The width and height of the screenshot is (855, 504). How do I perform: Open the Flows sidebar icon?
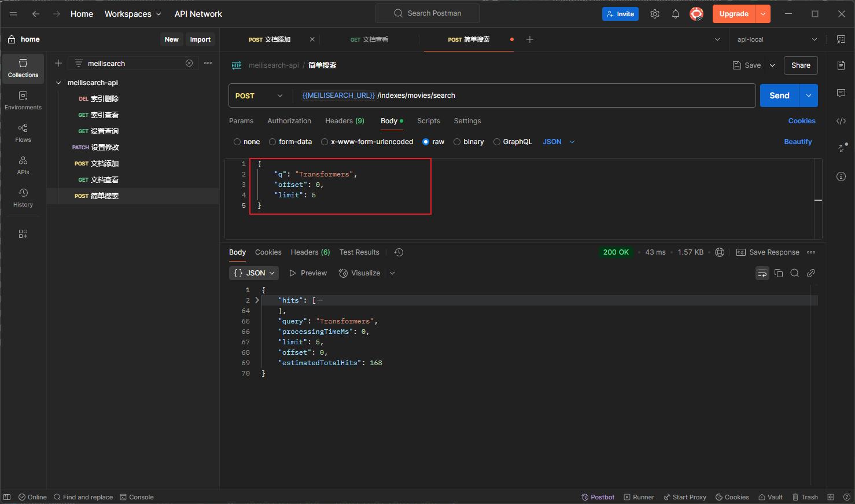pos(23,133)
